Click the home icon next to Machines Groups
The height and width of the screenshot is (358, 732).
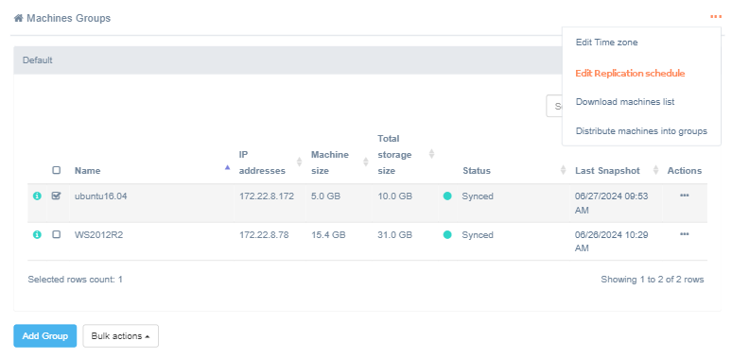pos(19,18)
